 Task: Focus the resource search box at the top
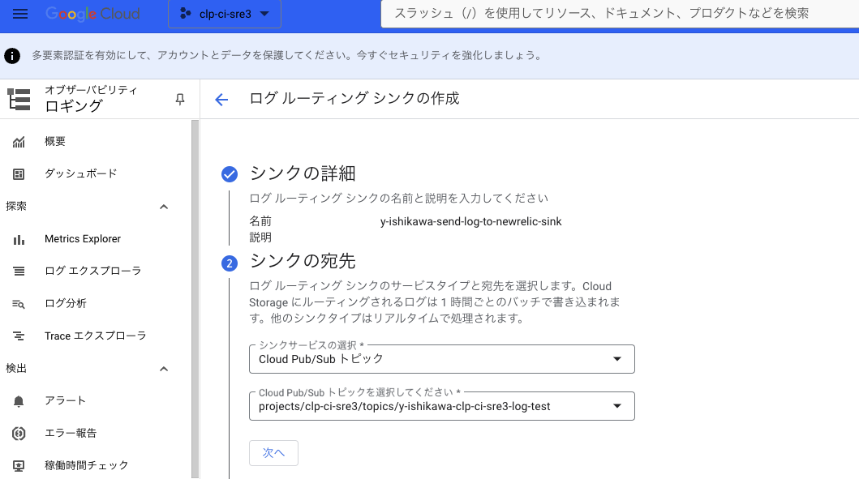[620, 13]
